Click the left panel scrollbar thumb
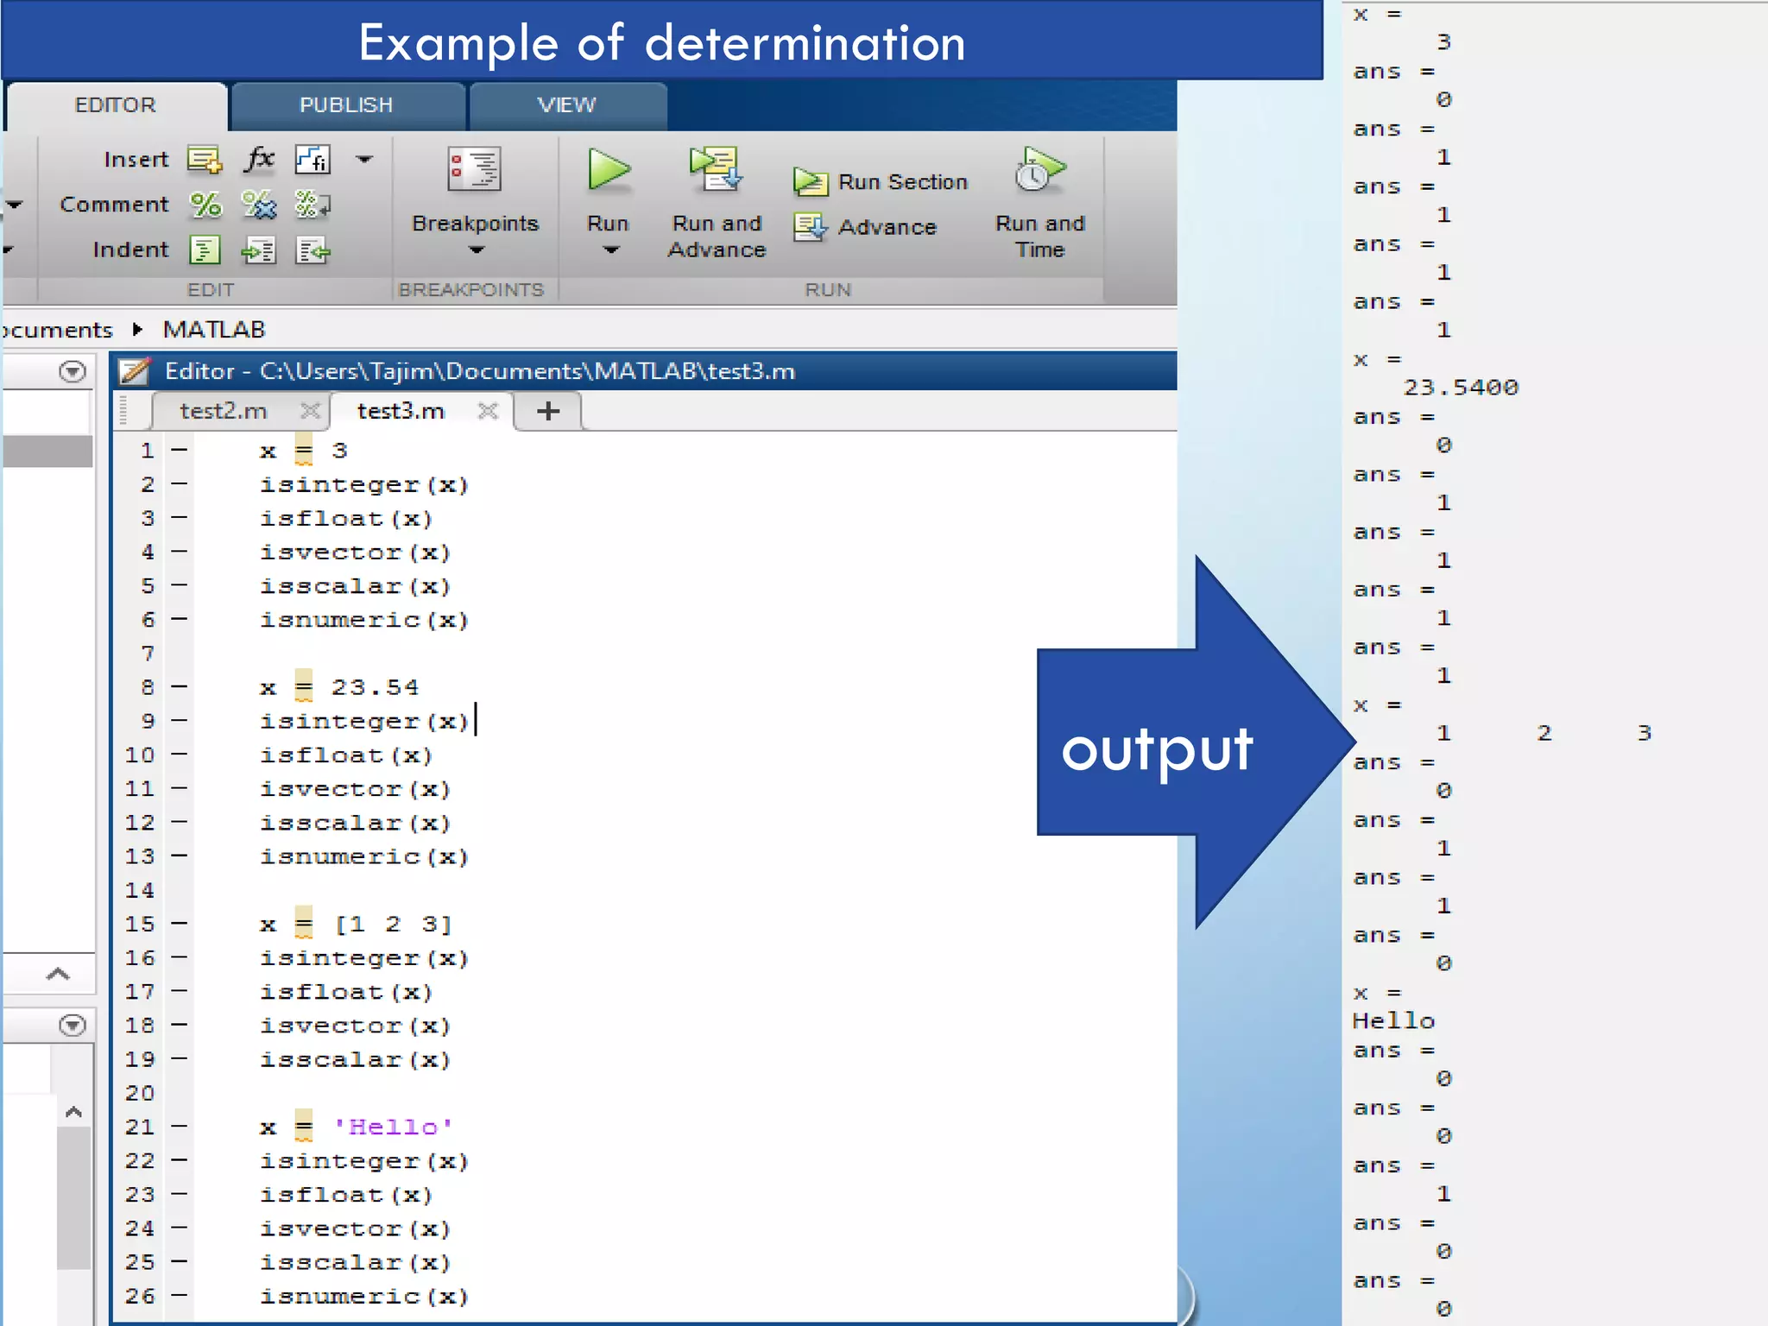1768x1326 pixels. coord(74,1198)
